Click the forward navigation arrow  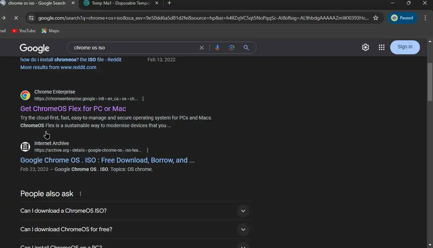click(x=4, y=18)
